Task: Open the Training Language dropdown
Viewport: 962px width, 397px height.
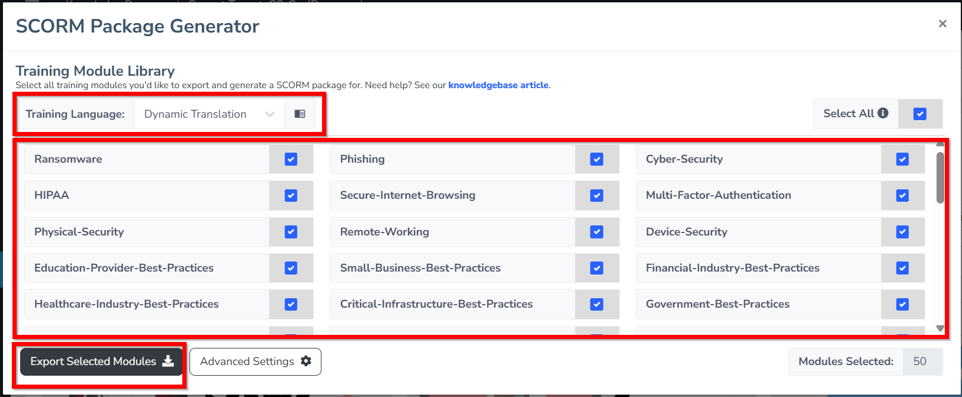Action: [208, 114]
